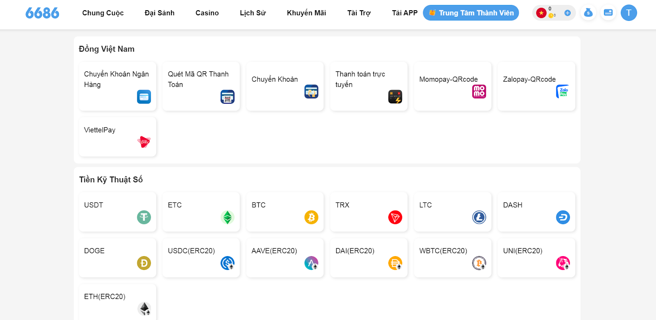Open the Khuyến Mãi promotions menu
This screenshot has width=656, height=320.
click(307, 13)
